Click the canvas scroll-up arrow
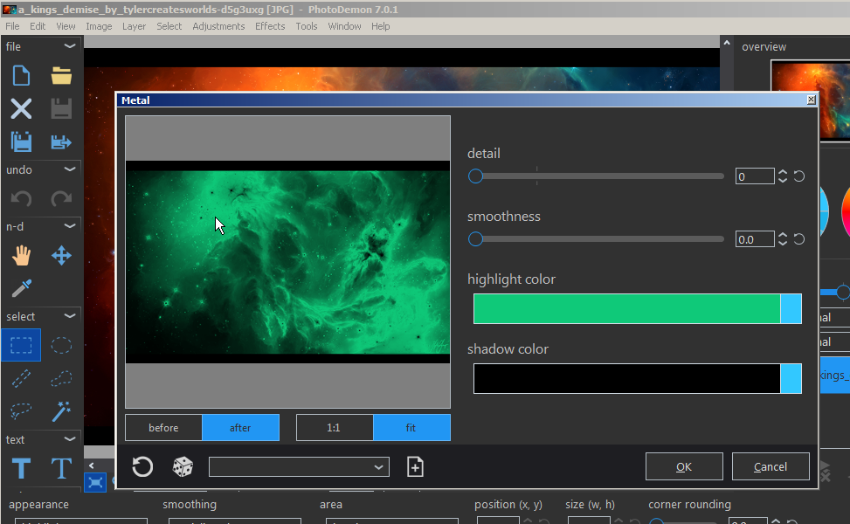The image size is (850, 524). (x=727, y=42)
